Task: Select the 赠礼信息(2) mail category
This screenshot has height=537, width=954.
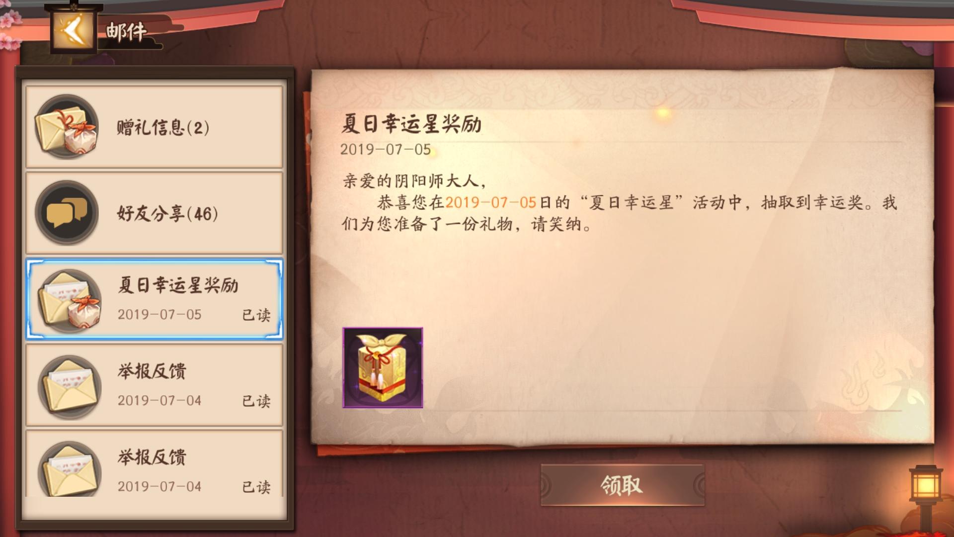Action: 155,127
